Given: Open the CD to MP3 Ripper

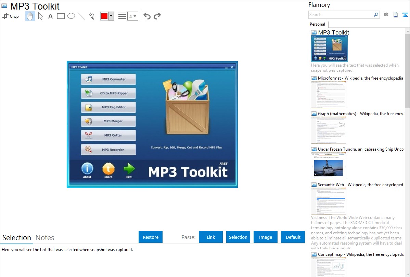Looking at the screenshot, I should tap(108, 93).
